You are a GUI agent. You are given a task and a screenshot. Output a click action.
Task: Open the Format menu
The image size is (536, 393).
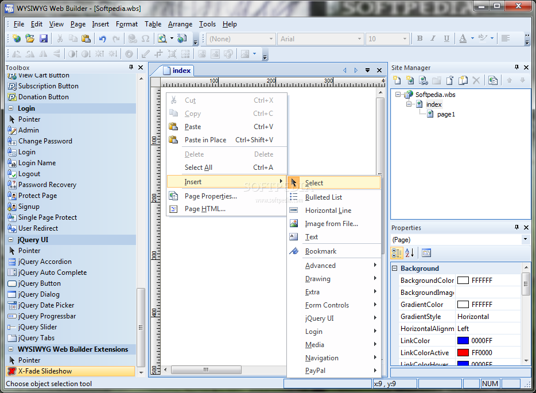(x=126, y=24)
